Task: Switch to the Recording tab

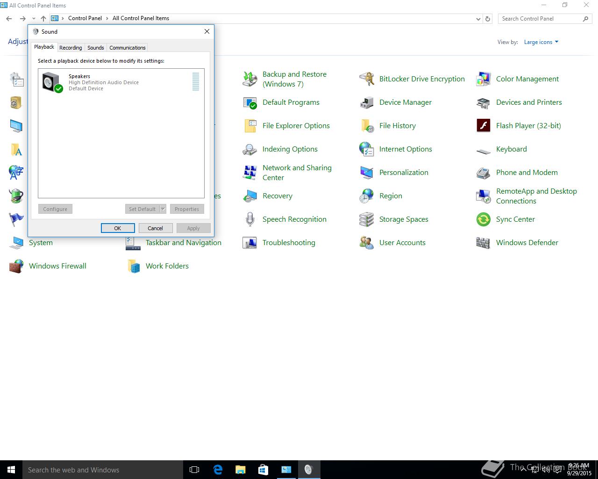Action: pos(71,48)
